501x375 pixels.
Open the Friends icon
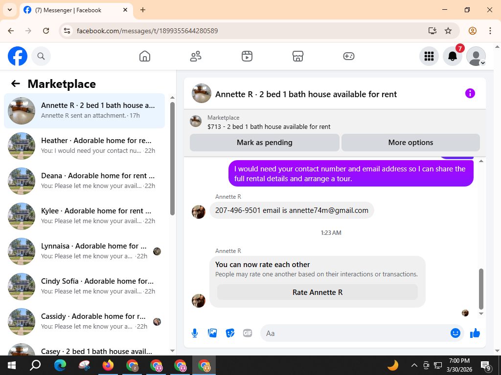[196, 56]
